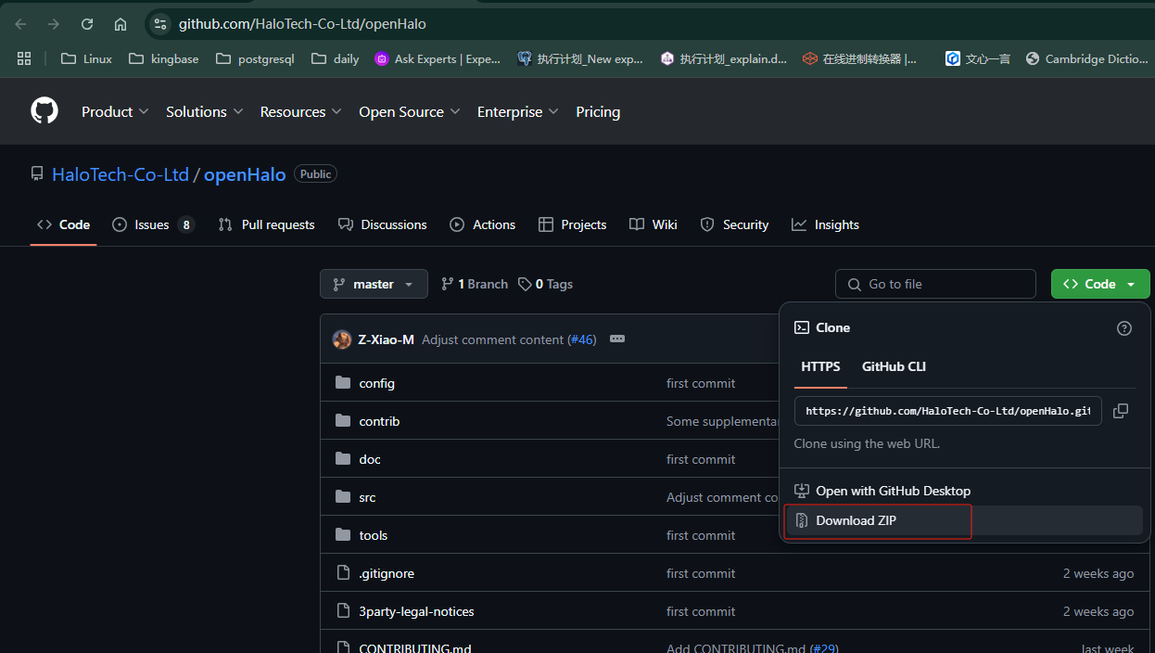1155x653 pixels.
Task: Open the Actions tab
Action: [x=482, y=224]
